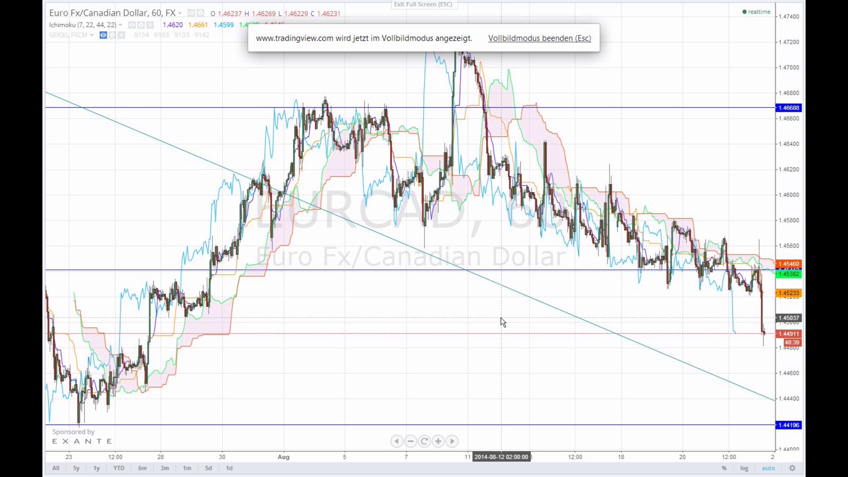
Task: Select the 6m time range
Action: coord(142,468)
